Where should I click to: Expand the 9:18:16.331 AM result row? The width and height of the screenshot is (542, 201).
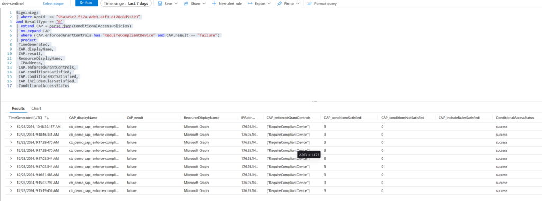[x=11, y=135]
